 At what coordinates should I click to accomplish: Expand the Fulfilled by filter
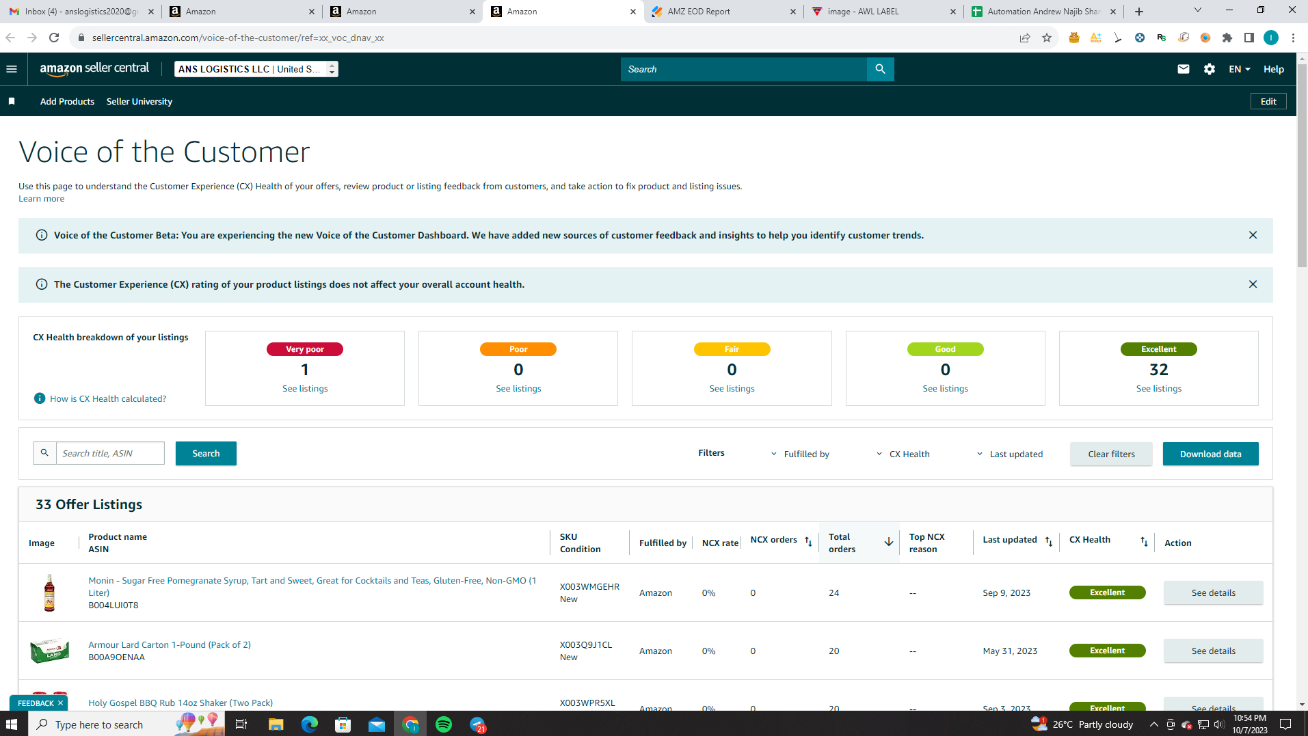pos(800,454)
